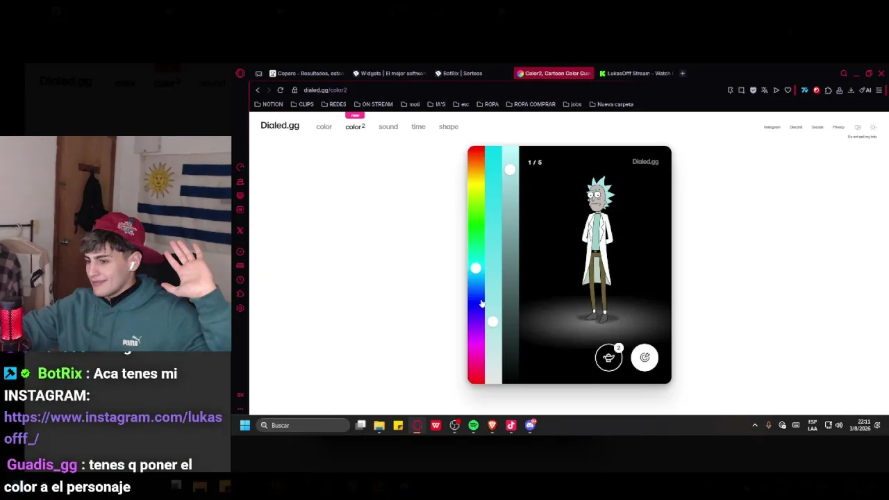This screenshot has width=889, height=500.
Task: Open the Nueva carpeta bookmarks folder
Action: [x=611, y=104]
